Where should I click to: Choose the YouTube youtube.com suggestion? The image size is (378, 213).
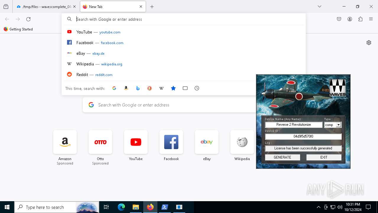184,32
